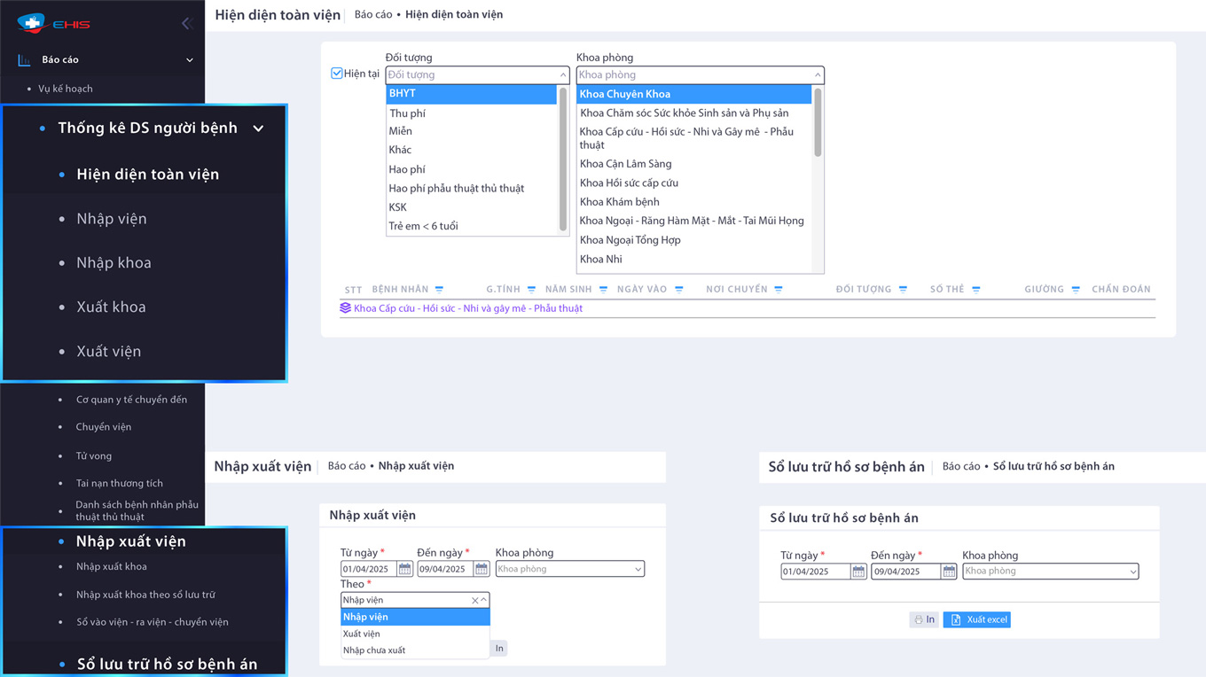
Task: Filter the SỐ THẺ column
Action: pos(975,290)
